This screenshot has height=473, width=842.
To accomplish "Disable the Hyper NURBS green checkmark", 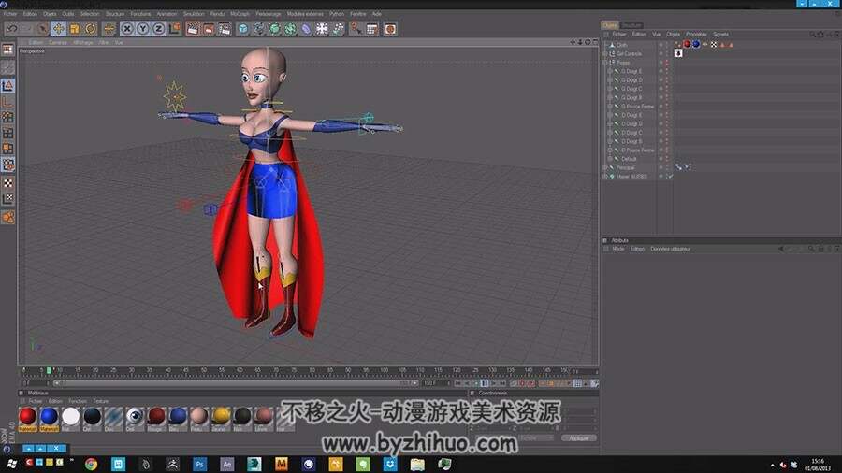I will (x=670, y=177).
